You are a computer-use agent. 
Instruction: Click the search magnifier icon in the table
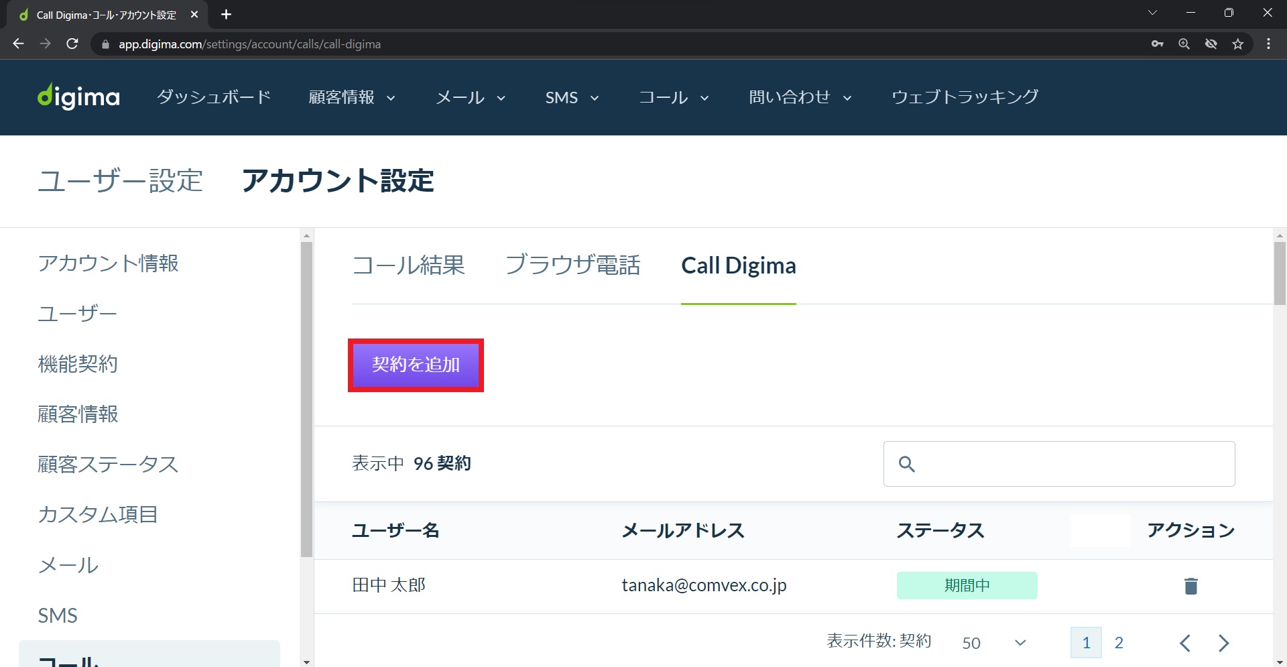click(907, 464)
